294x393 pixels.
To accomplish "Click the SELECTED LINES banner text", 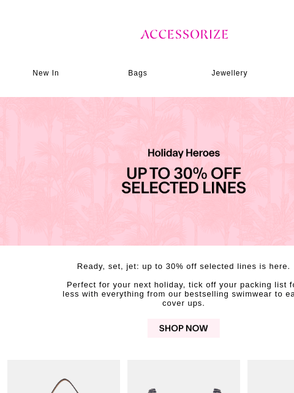I will pyautogui.click(x=184, y=188).
